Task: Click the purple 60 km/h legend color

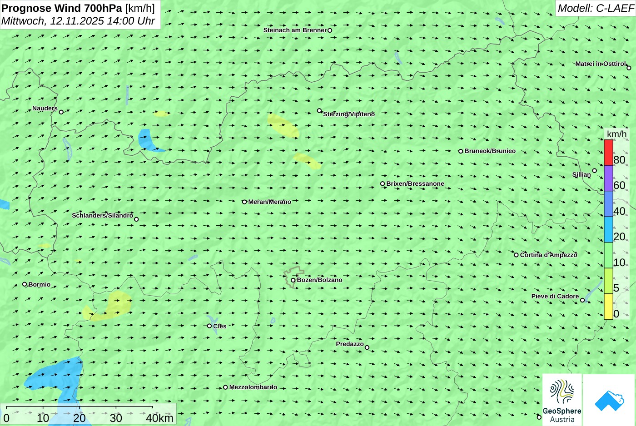Action: click(x=608, y=178)
